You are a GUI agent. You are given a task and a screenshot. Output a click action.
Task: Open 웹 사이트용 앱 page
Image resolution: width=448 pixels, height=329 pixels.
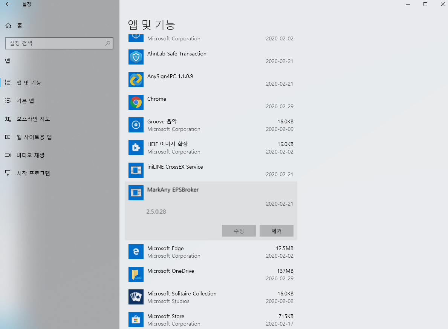tap(60, 137)
